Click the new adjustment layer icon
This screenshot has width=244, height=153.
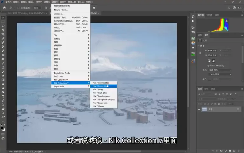coord(226,151)
